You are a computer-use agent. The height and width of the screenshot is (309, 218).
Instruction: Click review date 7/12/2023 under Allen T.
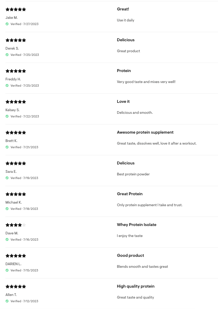(31, 301)
